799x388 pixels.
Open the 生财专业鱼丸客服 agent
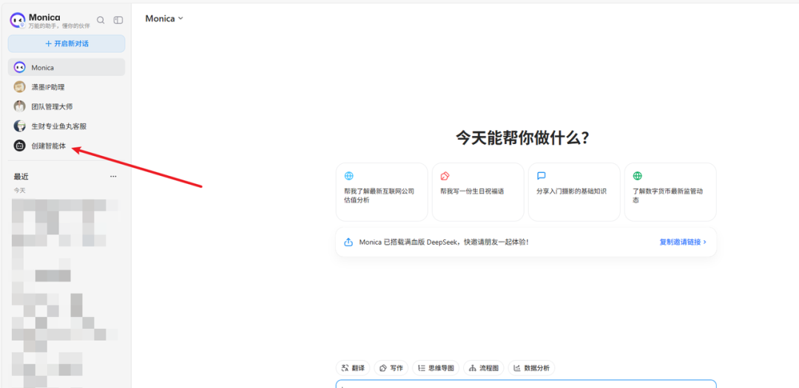(67, 126)
